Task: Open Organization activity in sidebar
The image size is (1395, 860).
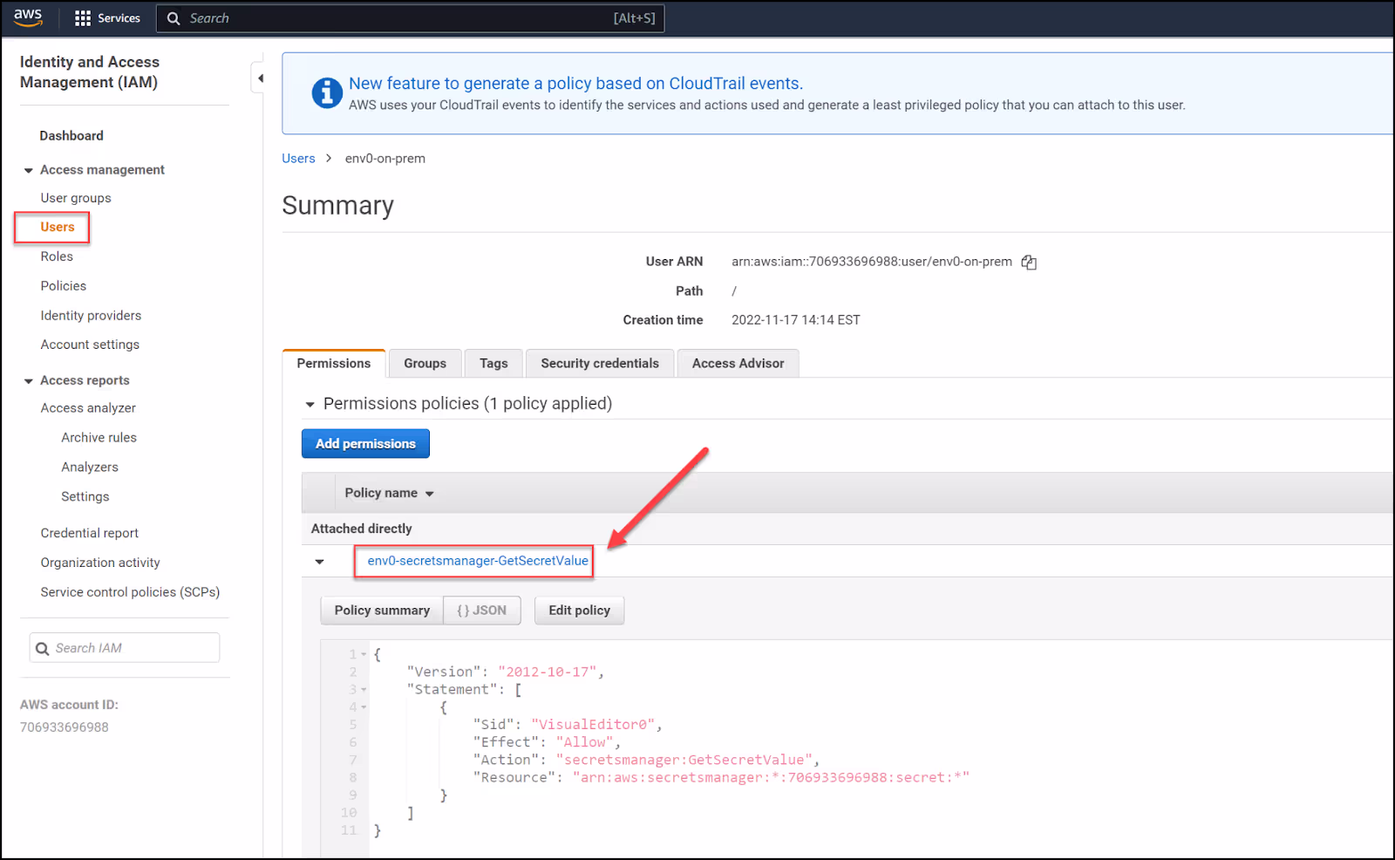Action: 100,563
